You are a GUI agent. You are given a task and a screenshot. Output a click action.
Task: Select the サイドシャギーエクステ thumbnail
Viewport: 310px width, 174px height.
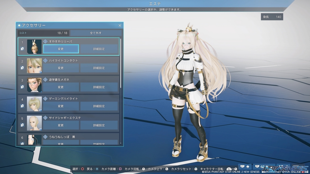34,123
